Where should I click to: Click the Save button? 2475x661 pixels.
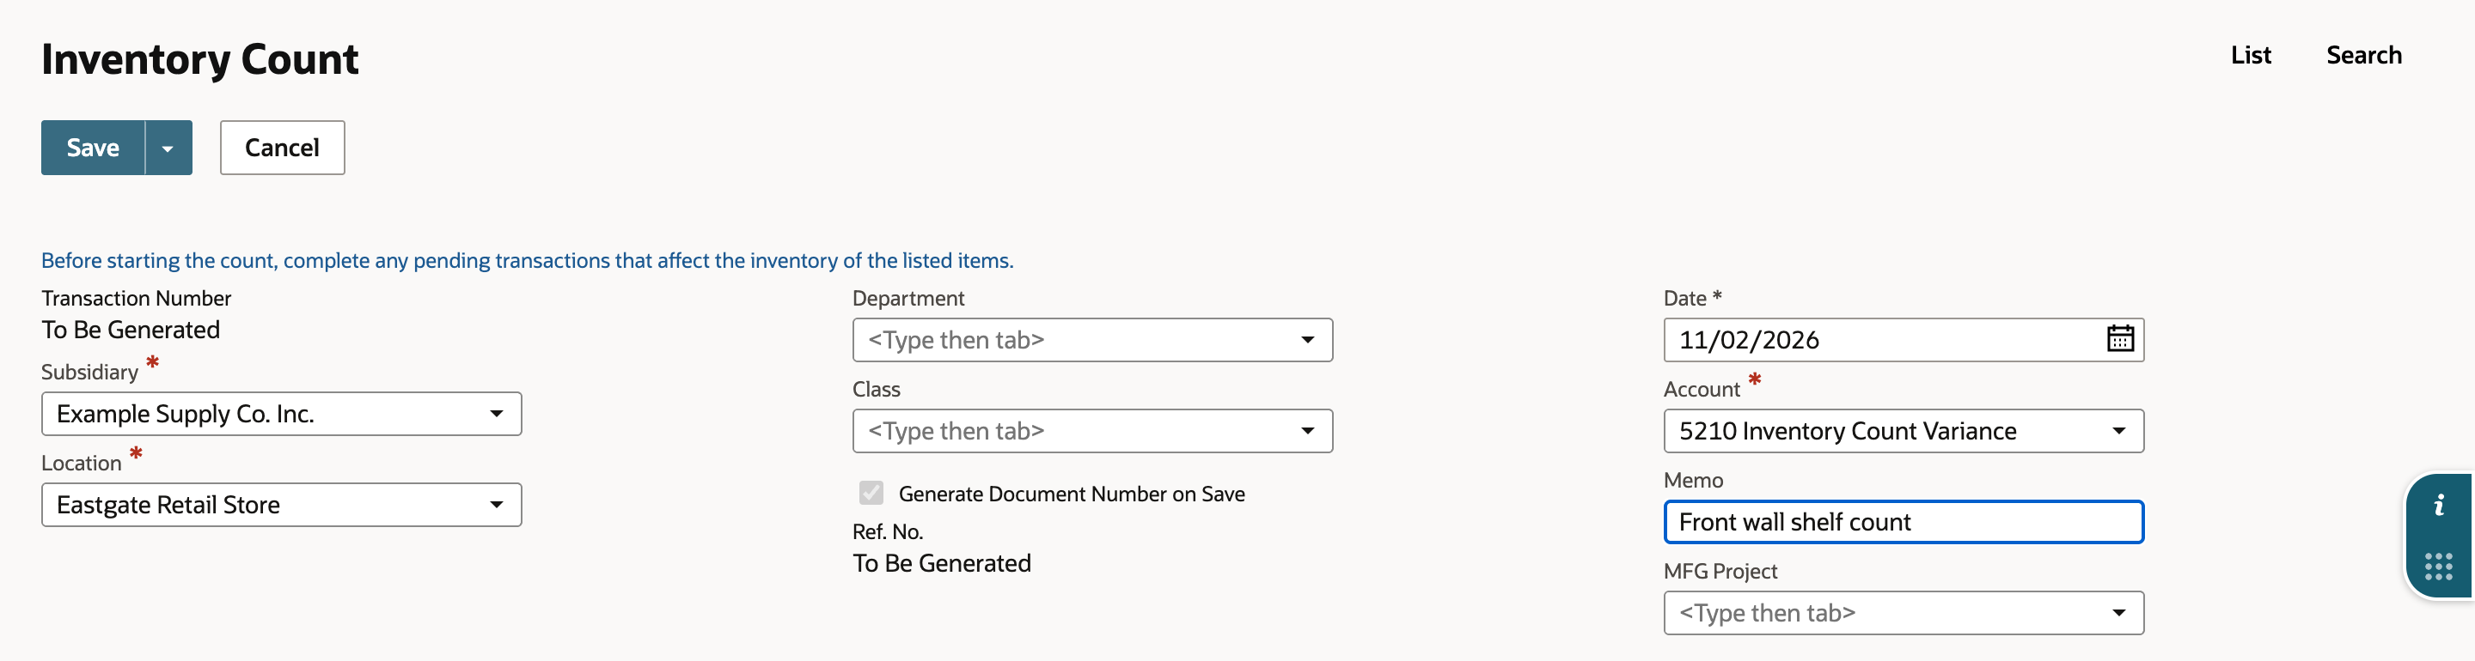(x=93, y=148)
